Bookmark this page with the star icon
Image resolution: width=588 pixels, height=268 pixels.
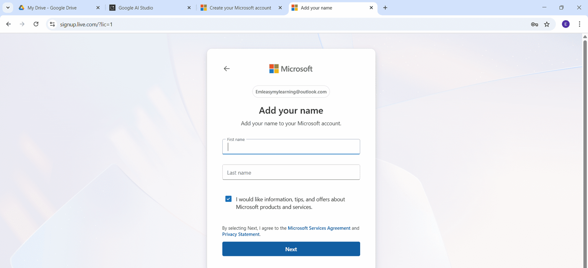547,24
